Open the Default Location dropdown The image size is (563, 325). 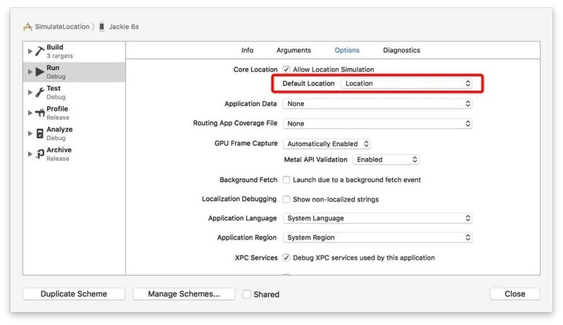pos(407,83)
